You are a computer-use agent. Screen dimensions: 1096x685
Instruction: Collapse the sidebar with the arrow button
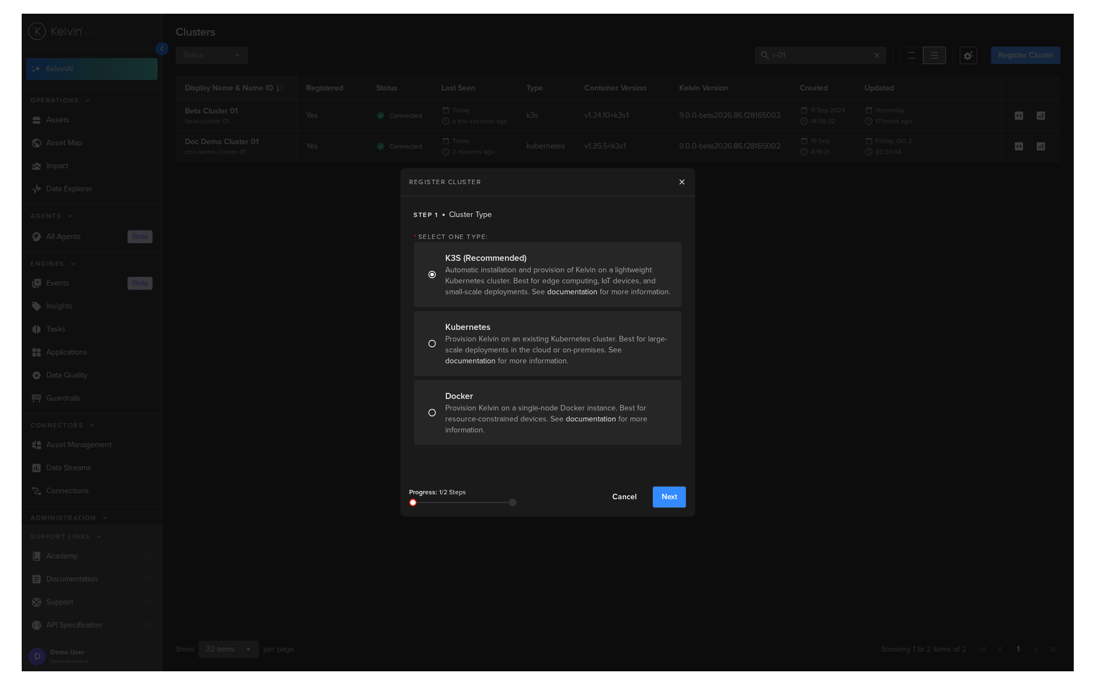[x=162, y=49]
